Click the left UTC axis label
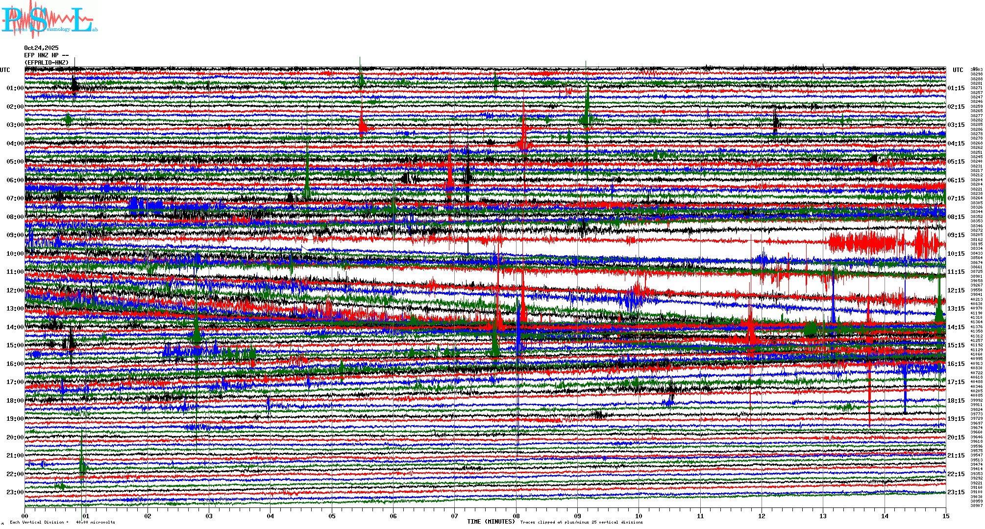This screenshot has width=985, height=529. [5, 70]
